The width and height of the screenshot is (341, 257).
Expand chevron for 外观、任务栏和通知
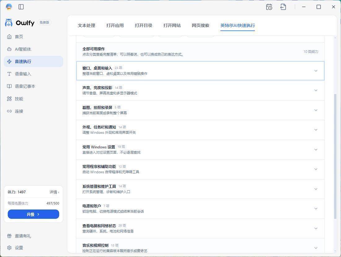coord(316,130)
